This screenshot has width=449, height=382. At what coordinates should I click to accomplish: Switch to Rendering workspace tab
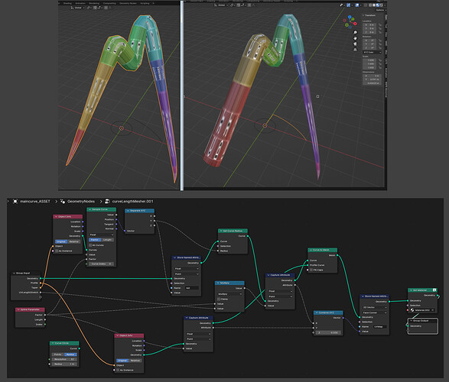tap(94, 3)
